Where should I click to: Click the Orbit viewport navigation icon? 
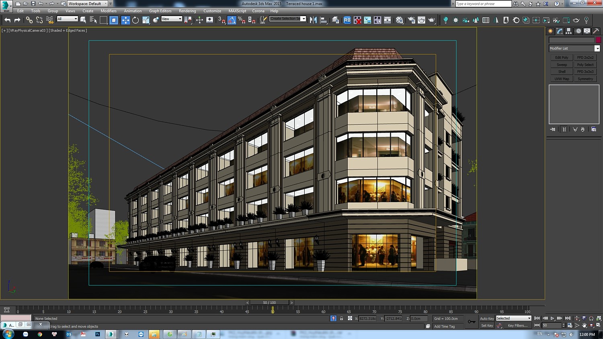click(591, 325)
